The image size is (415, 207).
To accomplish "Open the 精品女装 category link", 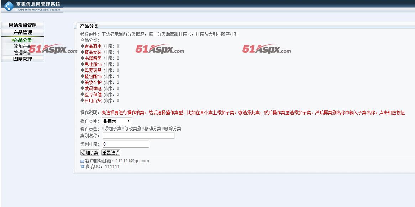I will tap(93, 52).
